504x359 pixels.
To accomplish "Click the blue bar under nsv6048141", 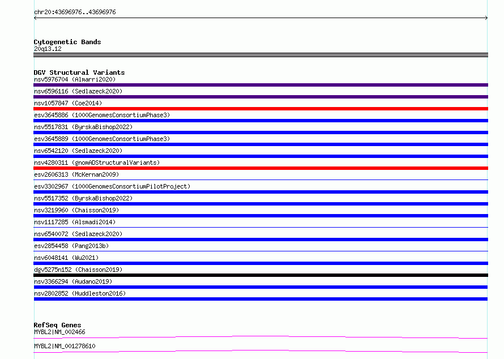I will point(260,263).
